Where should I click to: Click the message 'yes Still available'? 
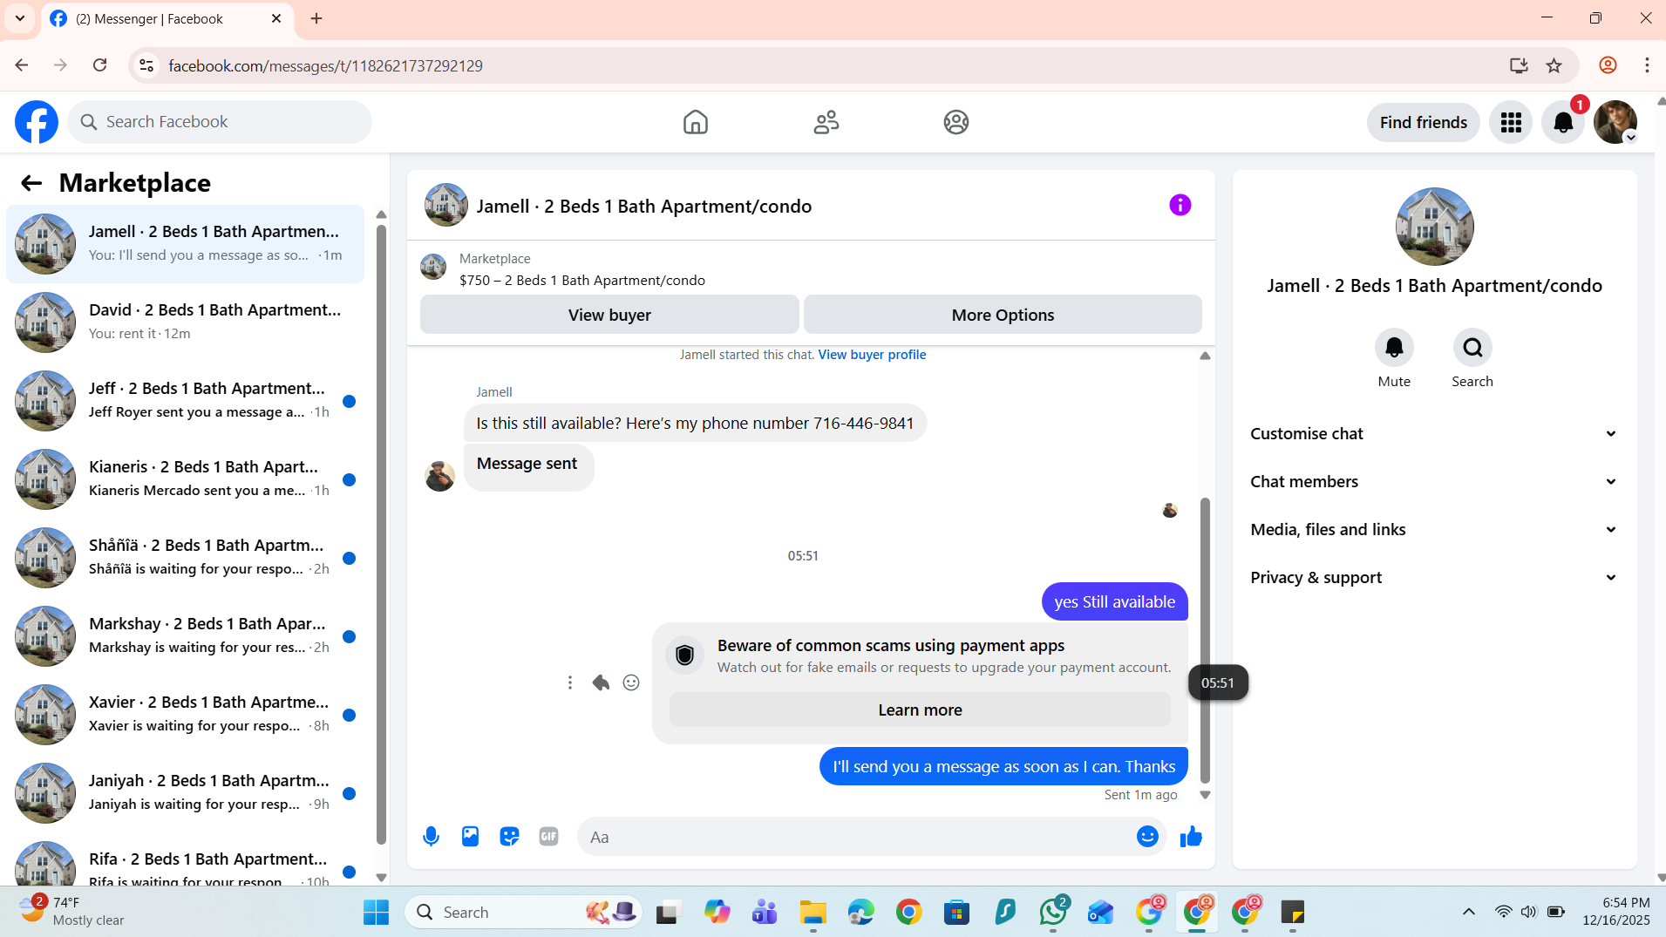(1114, 601)
